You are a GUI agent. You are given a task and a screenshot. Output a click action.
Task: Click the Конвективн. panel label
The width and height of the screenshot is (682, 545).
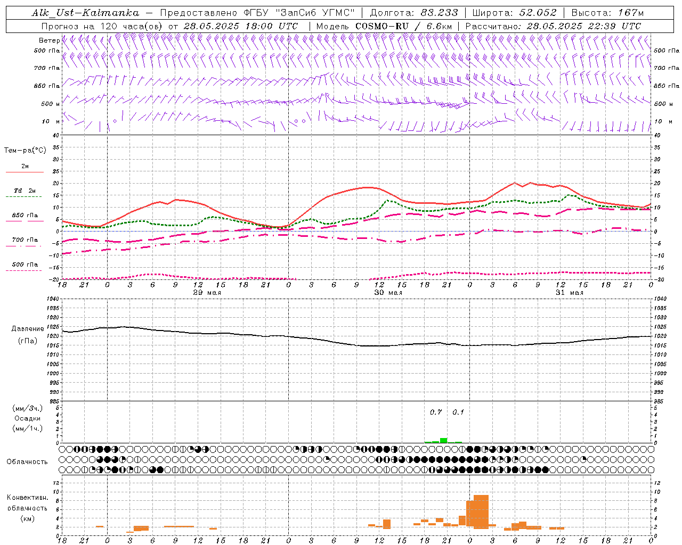click(27, 498)
